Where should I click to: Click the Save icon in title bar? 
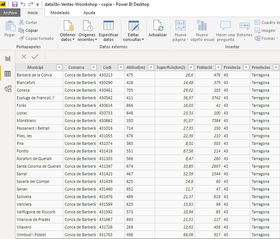pos(15,4)
